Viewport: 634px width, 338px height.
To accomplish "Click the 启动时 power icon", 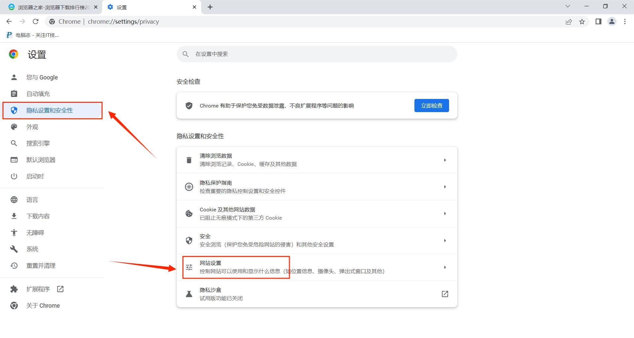I will tap(14, 176).
